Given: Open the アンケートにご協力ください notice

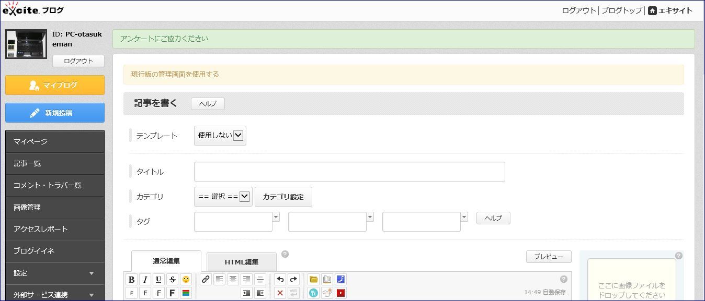Looking at the screenshot, I should pos(164,39).
